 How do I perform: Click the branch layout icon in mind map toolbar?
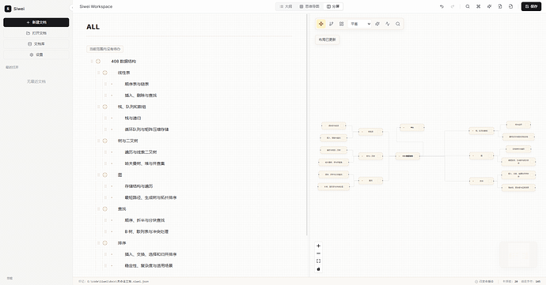pyautogui.click(x=331, y=24)
